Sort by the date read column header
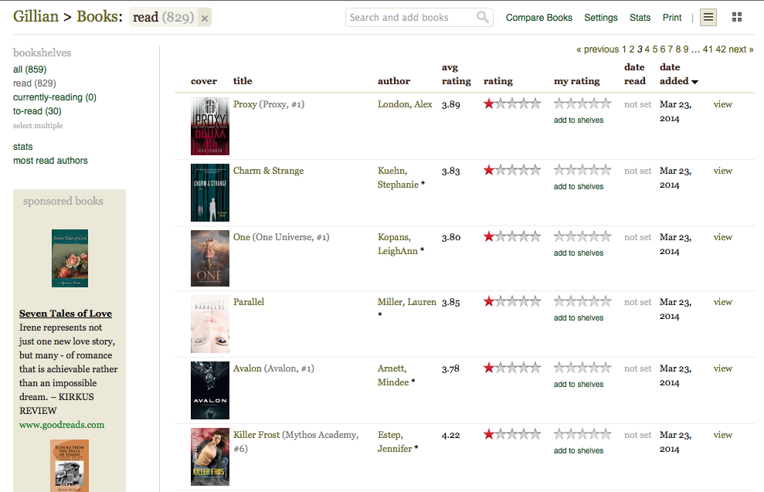Viewport: 764px width, 492px height. pos(635,74)
